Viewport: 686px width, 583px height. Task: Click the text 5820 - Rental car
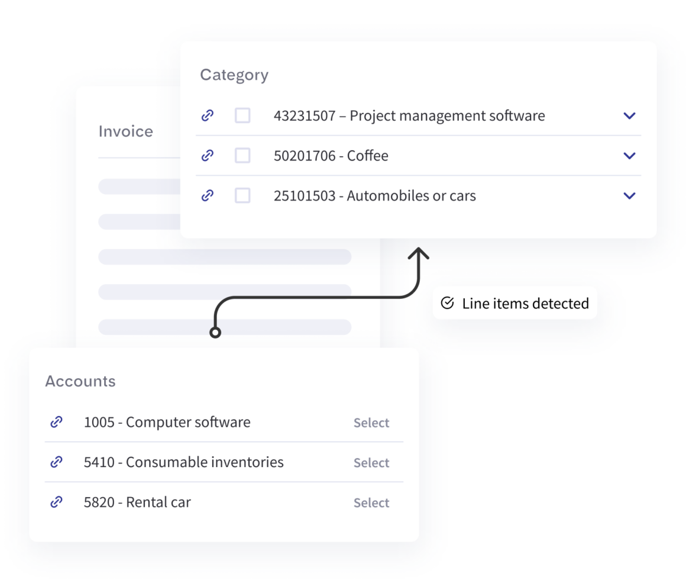(137, 502)
